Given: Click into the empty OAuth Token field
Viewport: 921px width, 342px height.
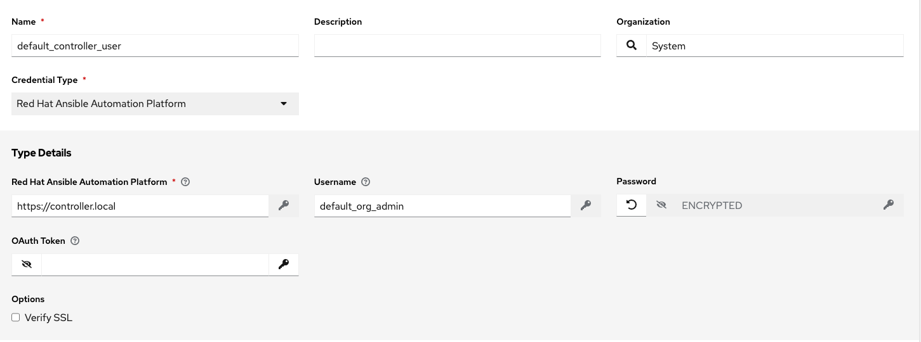Looking at the screenshot, I should point(155,265).
